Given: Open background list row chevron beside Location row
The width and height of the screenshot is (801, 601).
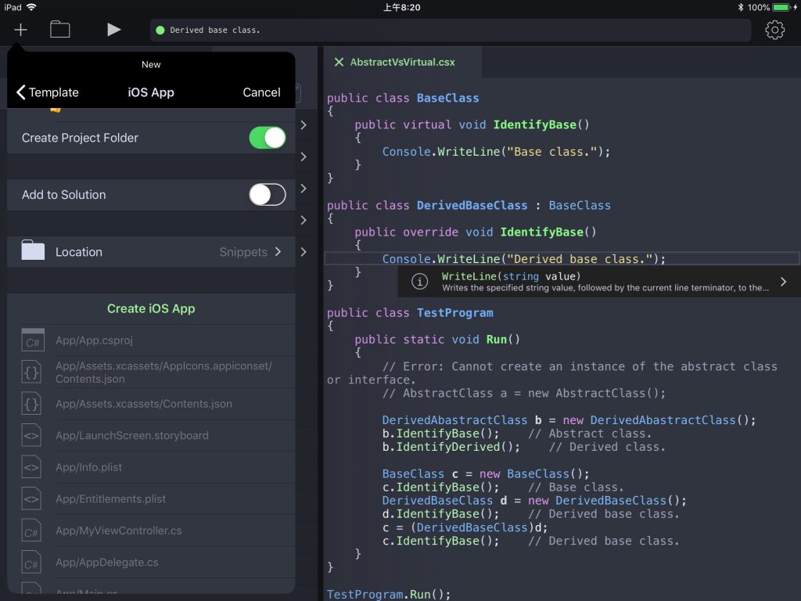Looking at the screenshot, I should tap(304, 252).
